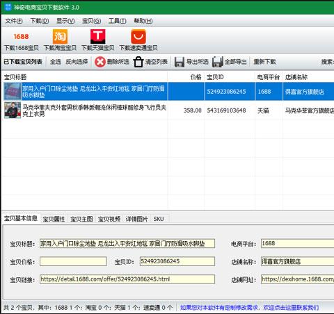
Task: Sort by 电商平台 column header
Action: tap(269, 77)
